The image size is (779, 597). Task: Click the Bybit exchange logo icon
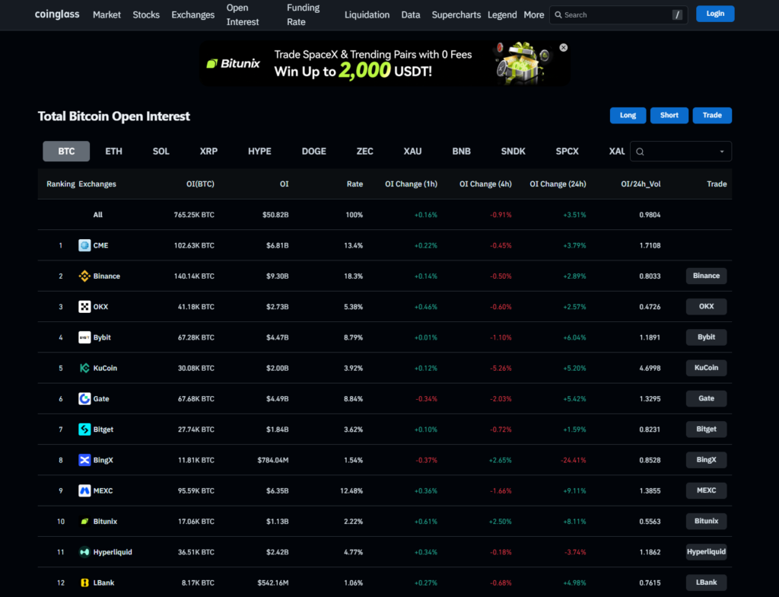[84, 337]
